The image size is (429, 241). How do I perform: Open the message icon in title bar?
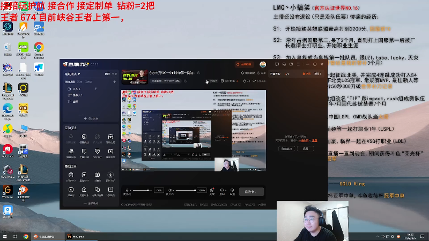pyautogui.click(x=277, y=64)
